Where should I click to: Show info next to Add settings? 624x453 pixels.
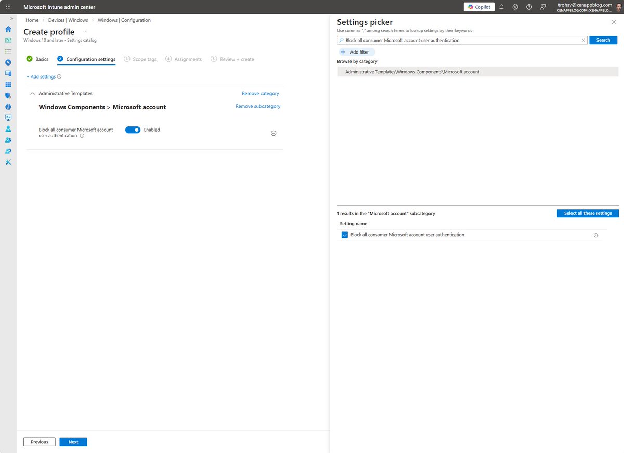tap(59, 77)
